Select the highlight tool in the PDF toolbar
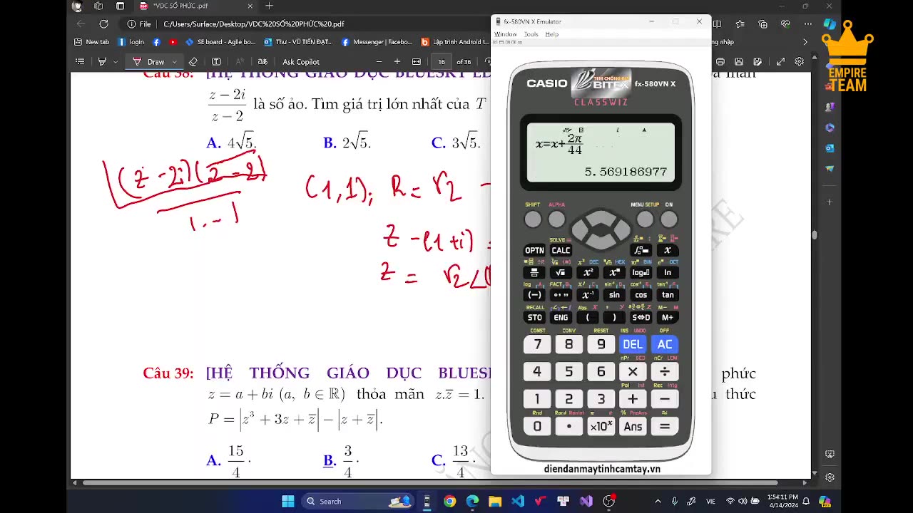 [103, 62]
